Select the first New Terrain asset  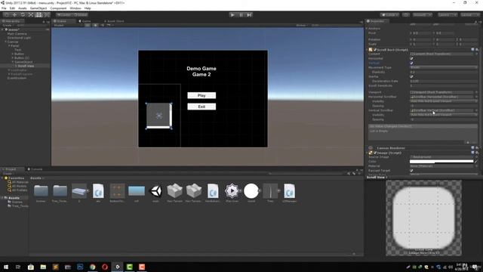click(x=174, y=191)
